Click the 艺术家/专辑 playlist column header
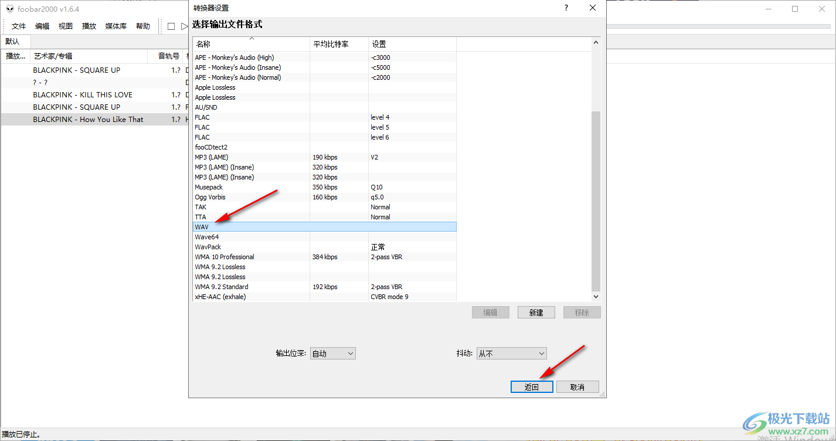836x441 pixels. pyautogui.click(x=89, y=56)
